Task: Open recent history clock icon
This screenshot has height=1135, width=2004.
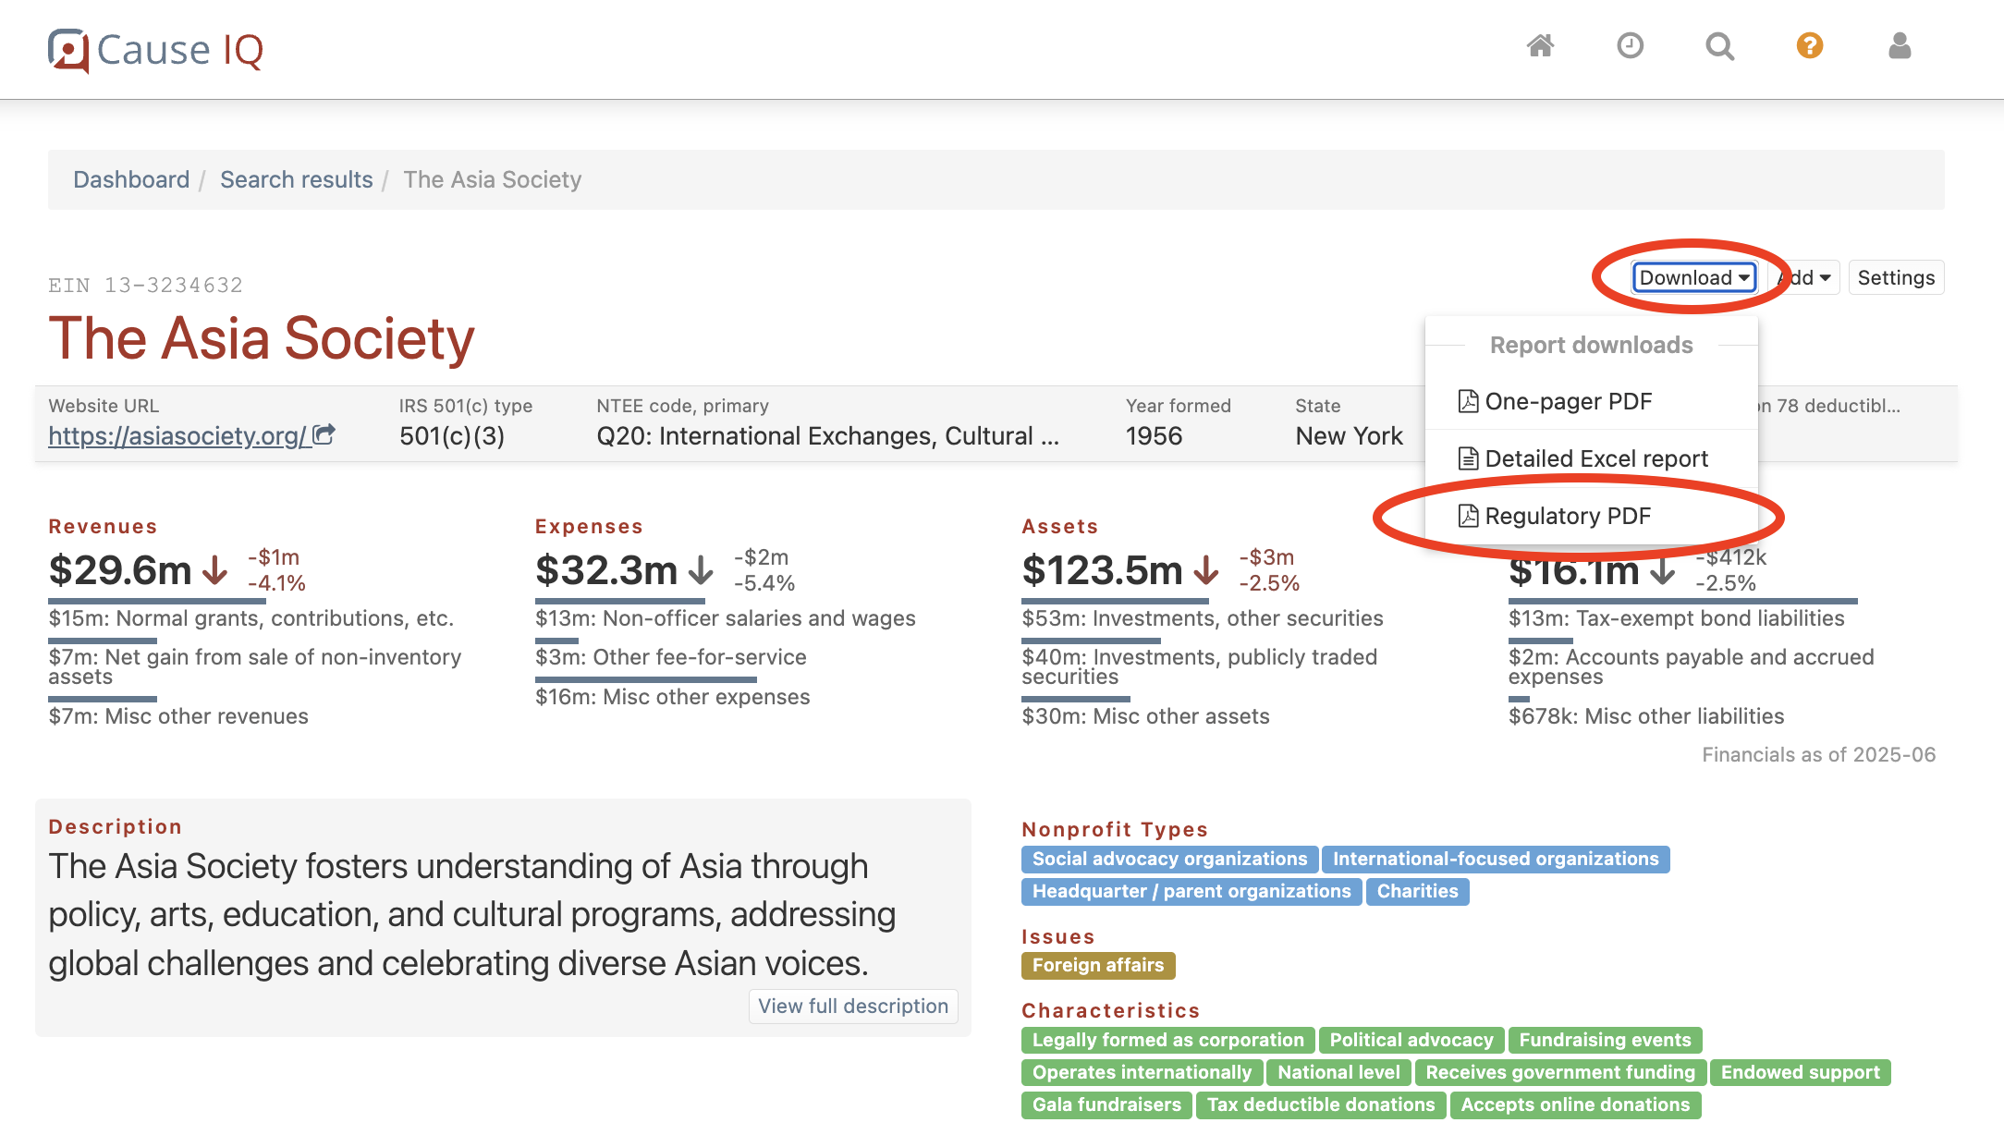Action: tap(1630, 45)
